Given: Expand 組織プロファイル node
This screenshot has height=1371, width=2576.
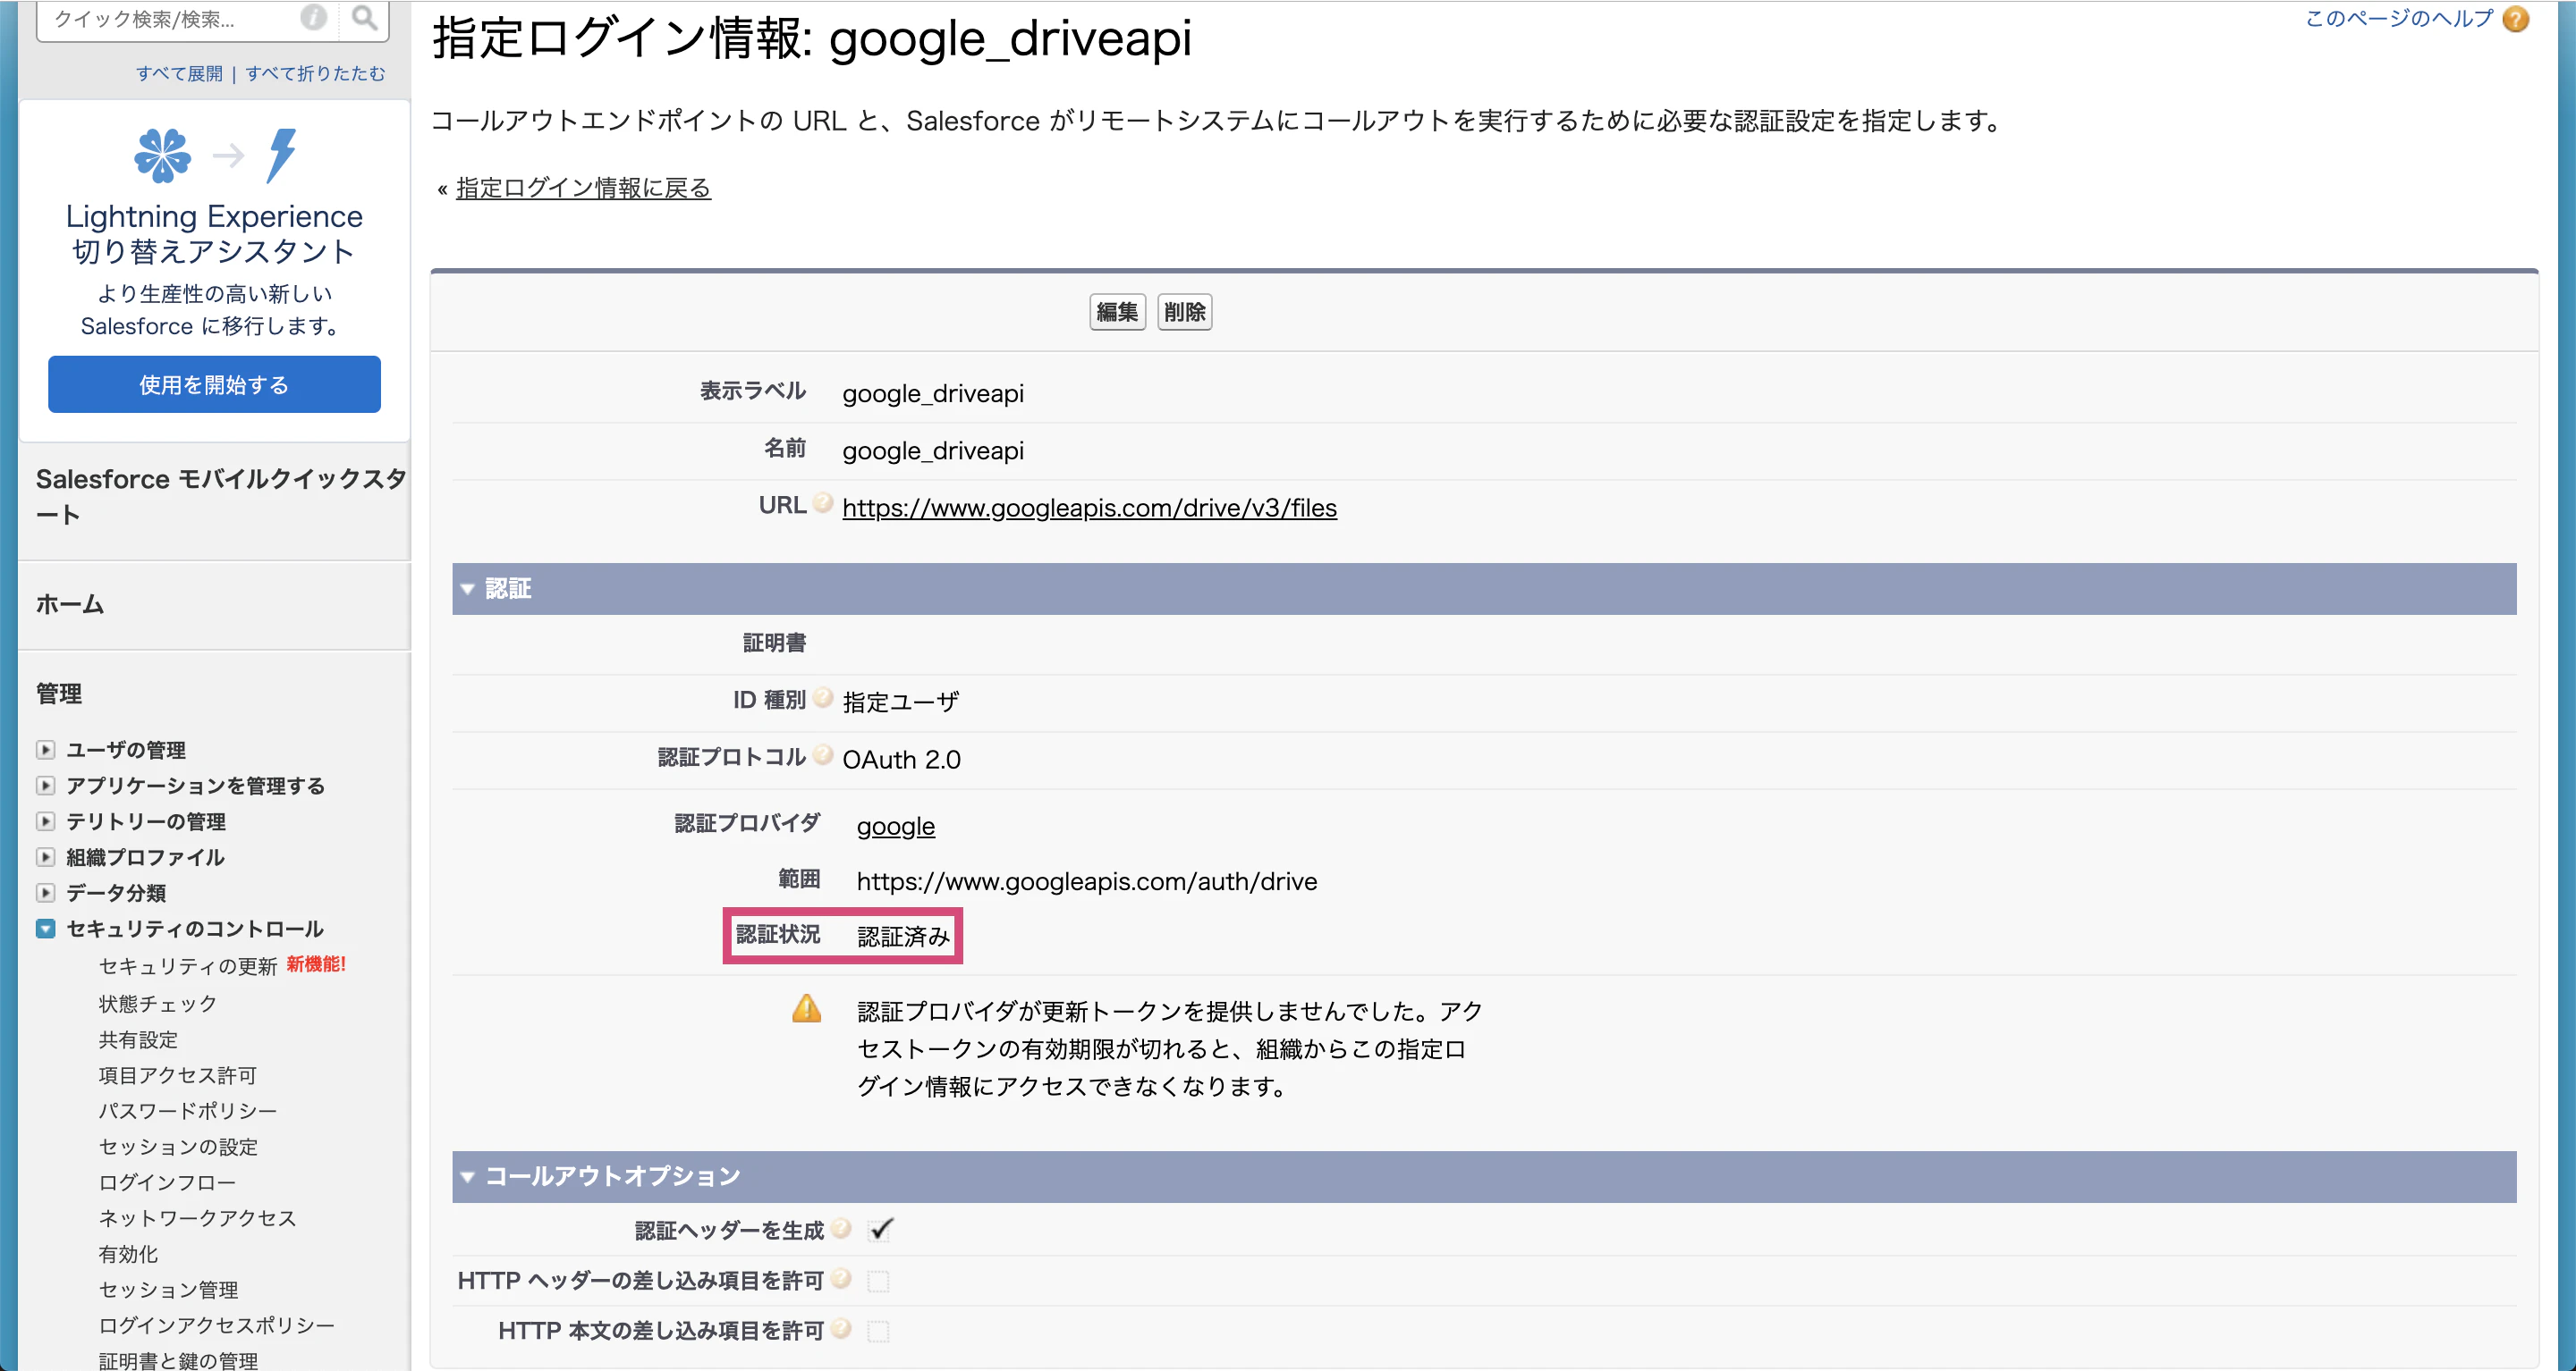Looking at the screenshot, I should point(45,857).
